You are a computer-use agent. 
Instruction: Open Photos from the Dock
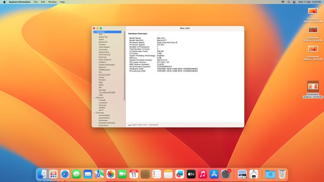pos(111,174)
